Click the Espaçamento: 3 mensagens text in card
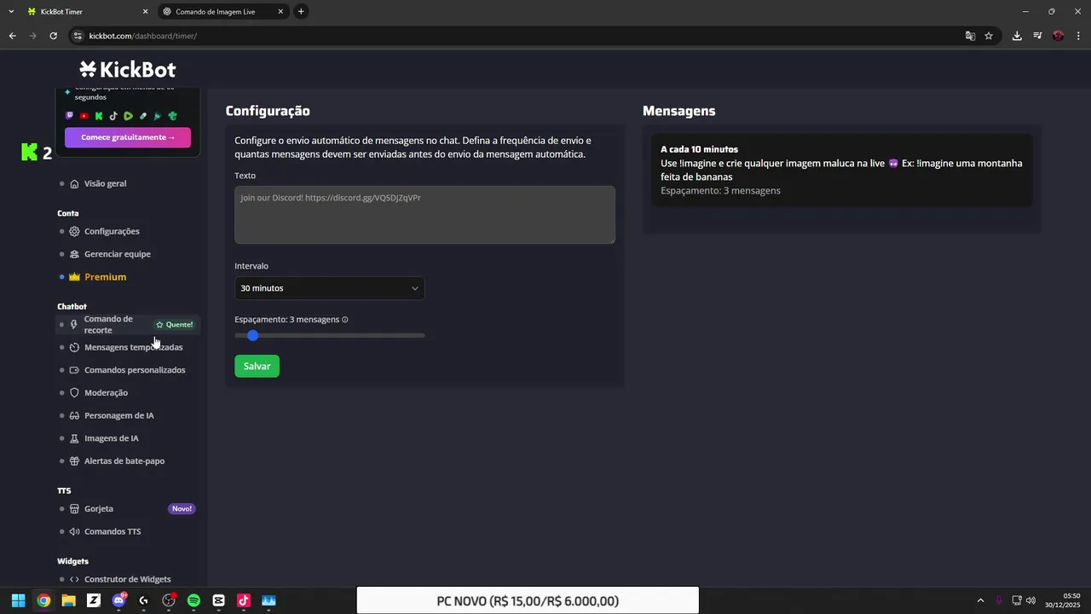This screenshot has height=614, width=1091. point(720,190)
